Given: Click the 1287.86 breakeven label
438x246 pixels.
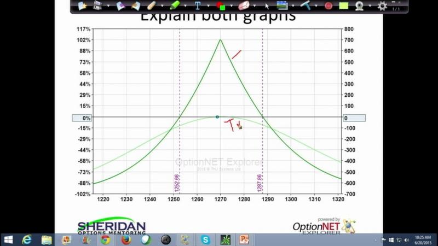Looking at the screenshot, I should tap(260, 183).
